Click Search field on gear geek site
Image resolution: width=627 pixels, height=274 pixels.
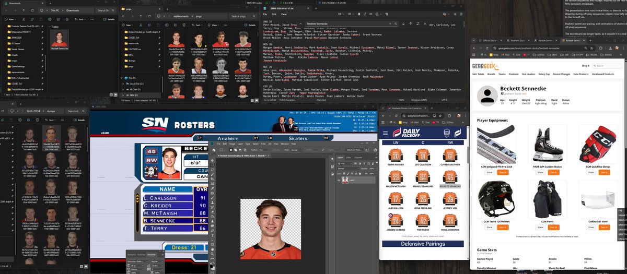[x=607, y=66]
